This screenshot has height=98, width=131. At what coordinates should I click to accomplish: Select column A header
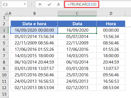(10, 13)
